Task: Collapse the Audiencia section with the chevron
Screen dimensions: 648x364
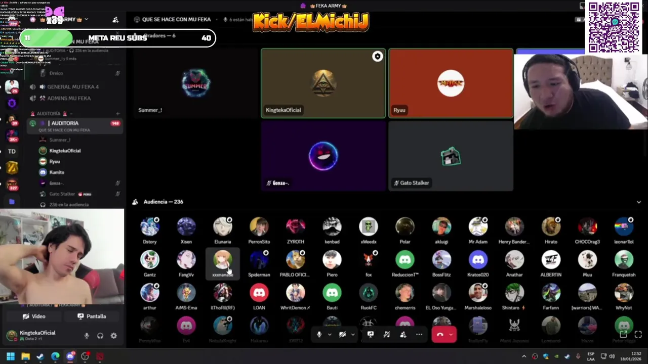Action: 638,202
